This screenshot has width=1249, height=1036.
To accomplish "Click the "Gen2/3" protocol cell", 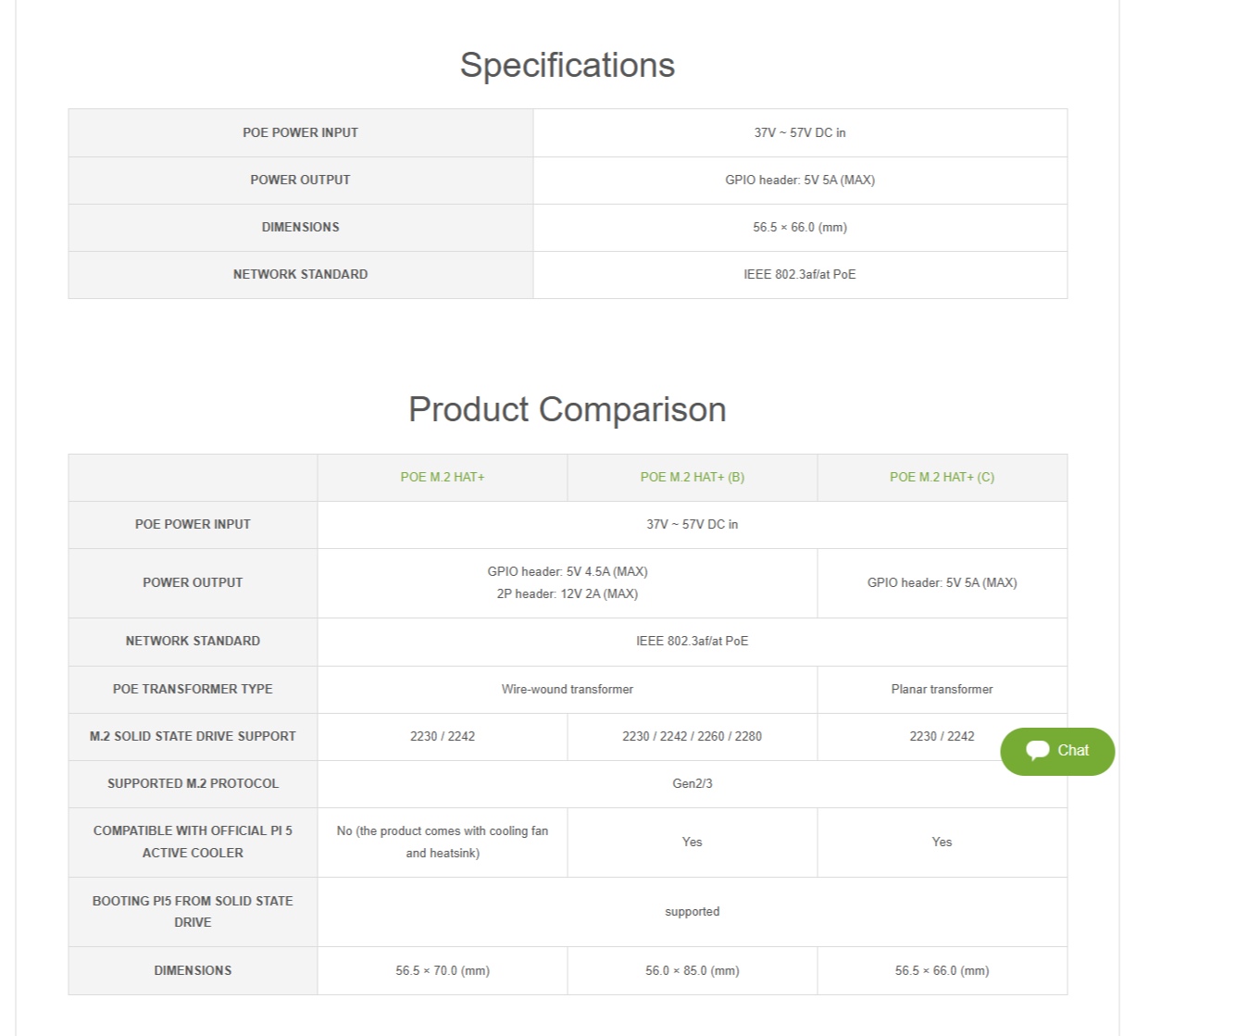I will coord(692,783).
